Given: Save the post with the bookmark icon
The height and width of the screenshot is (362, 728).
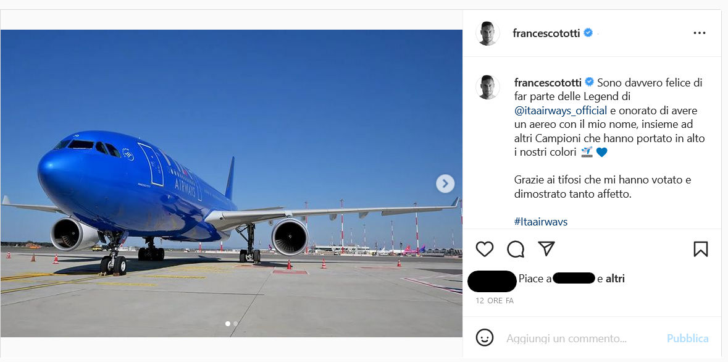Looking at the screenshot, I should click(x=700, y=249).
